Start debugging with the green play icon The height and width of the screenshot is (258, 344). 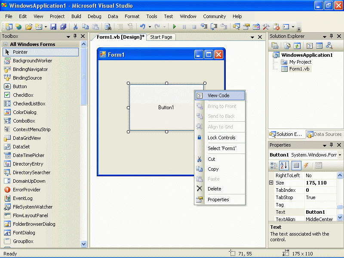(x=175, y=27)
